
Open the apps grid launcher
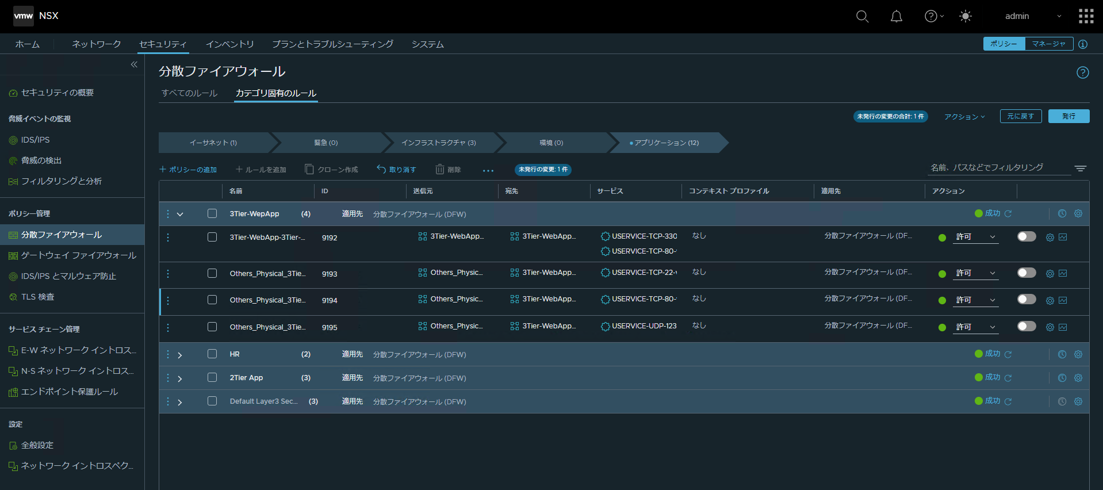click(x=1086, y=16)
